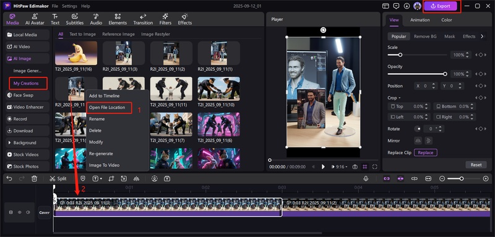Viewport: 495px width, 237px height.
Task: Adjust the Opacity percentage stepper
Action: click(468, 74)
